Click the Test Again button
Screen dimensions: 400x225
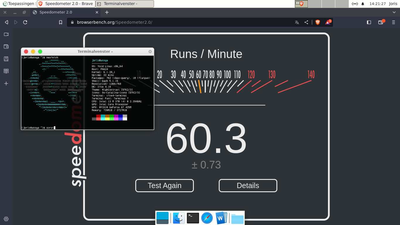tap(165, 185)
